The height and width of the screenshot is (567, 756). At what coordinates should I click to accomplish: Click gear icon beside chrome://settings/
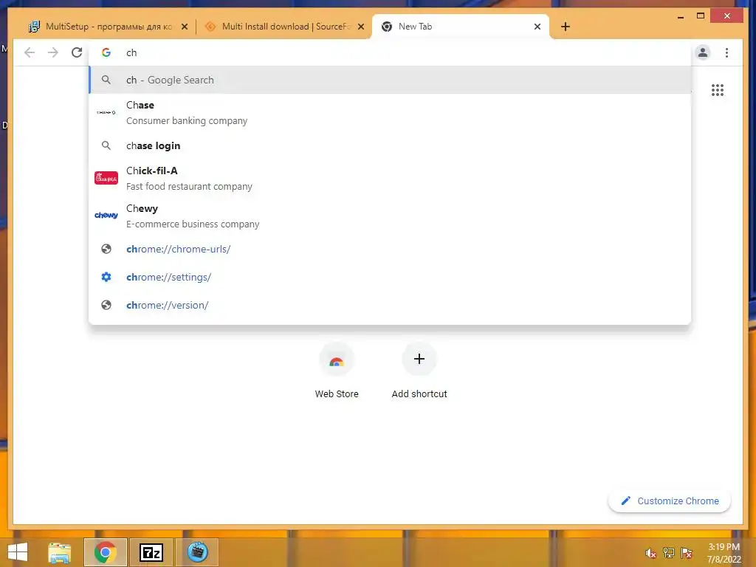pos(106,277)
